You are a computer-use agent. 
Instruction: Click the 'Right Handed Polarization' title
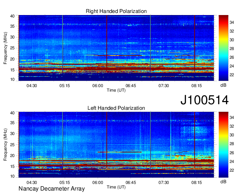coord(116,11)
